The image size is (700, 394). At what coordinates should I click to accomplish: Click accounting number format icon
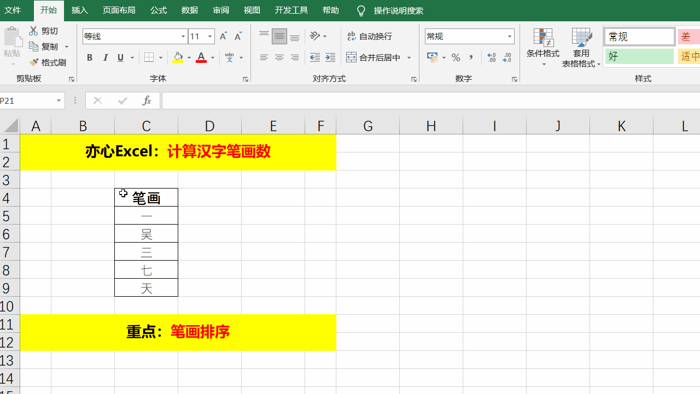pos(433,58)
